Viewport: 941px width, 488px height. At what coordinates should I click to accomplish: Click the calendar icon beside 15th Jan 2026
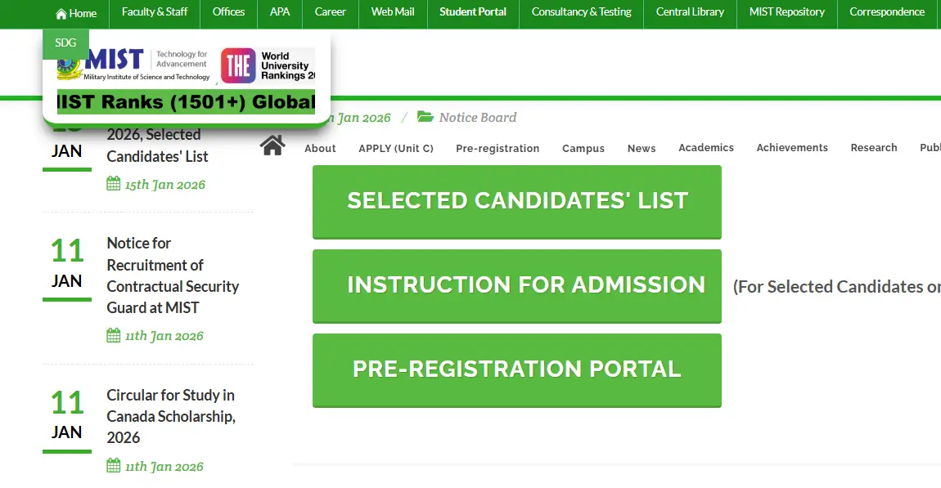click(112, 184)
